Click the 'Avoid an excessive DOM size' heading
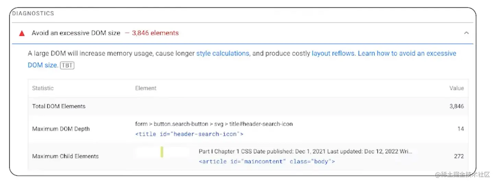 coord(76,33)
